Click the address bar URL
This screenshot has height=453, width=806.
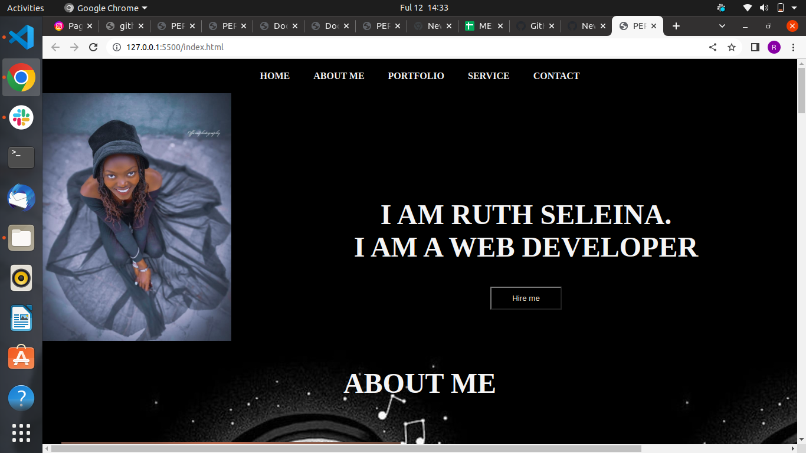175,47
